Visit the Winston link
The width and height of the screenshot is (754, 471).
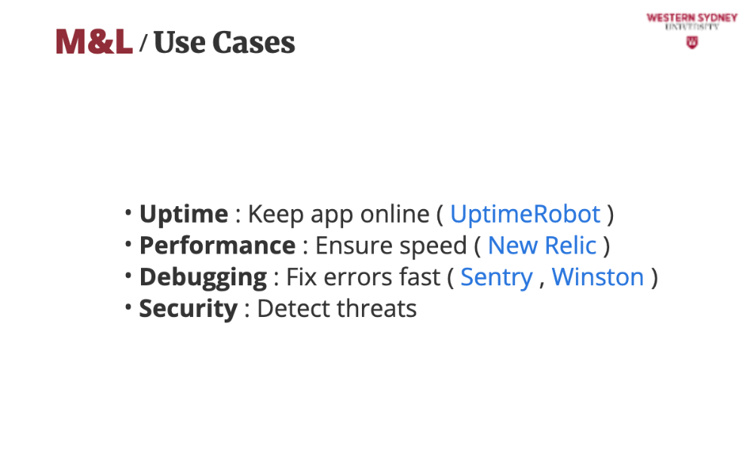(598, 277)
